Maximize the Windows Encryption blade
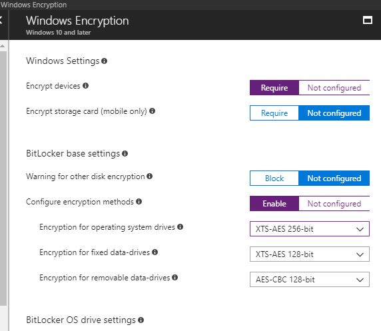Screen dimensions: 381x331 368,20
